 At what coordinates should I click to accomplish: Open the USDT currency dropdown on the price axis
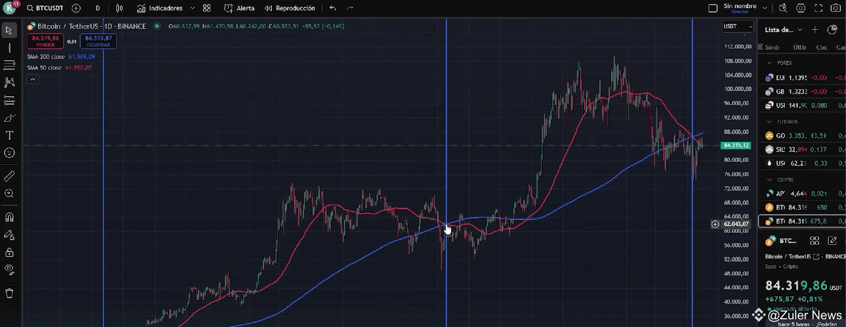click(x=738, y=27)
